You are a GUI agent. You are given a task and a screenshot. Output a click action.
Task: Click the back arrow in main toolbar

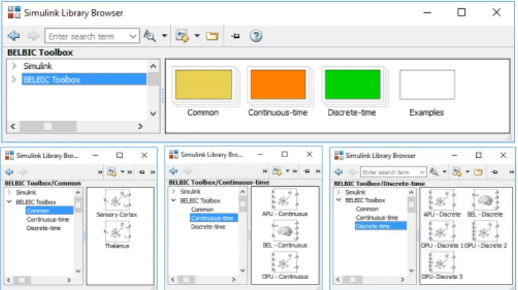coord(14,36)
